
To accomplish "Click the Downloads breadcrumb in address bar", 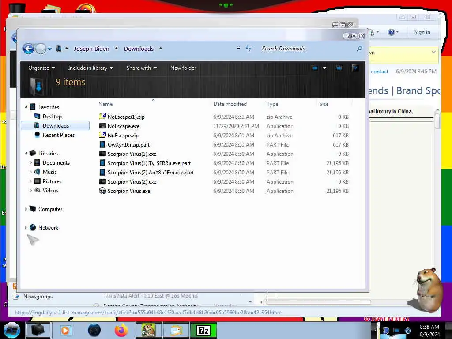I will (139, 49).
